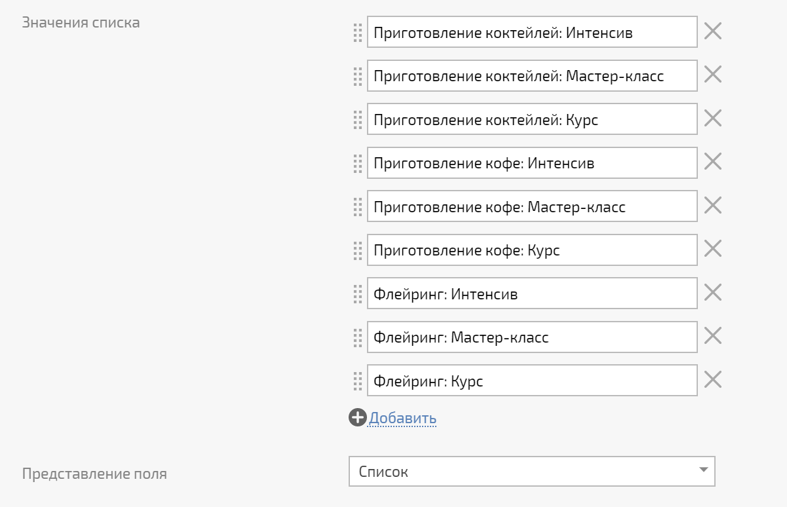Click into the 'Приготовление кофе: Интенсив' field
The height and width of the screenshot is (507, 787).
pyautogui.click(x=532, y=162)
